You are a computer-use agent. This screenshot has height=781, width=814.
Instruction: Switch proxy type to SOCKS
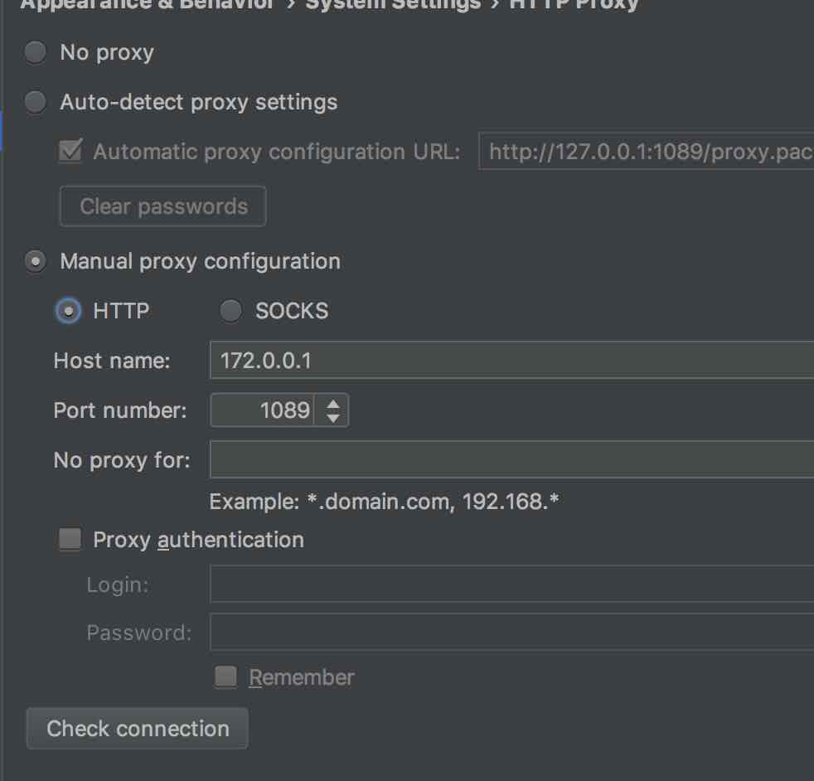click(230, 311)
